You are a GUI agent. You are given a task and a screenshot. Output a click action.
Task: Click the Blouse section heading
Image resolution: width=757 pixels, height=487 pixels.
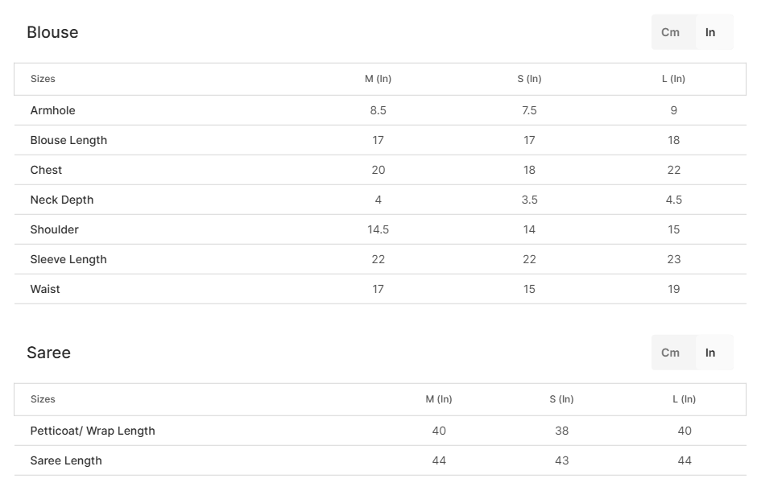(x=52, y=32)
